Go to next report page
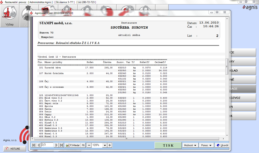Image resolution: width=259 pixels, height=153 pixels. 56,145
